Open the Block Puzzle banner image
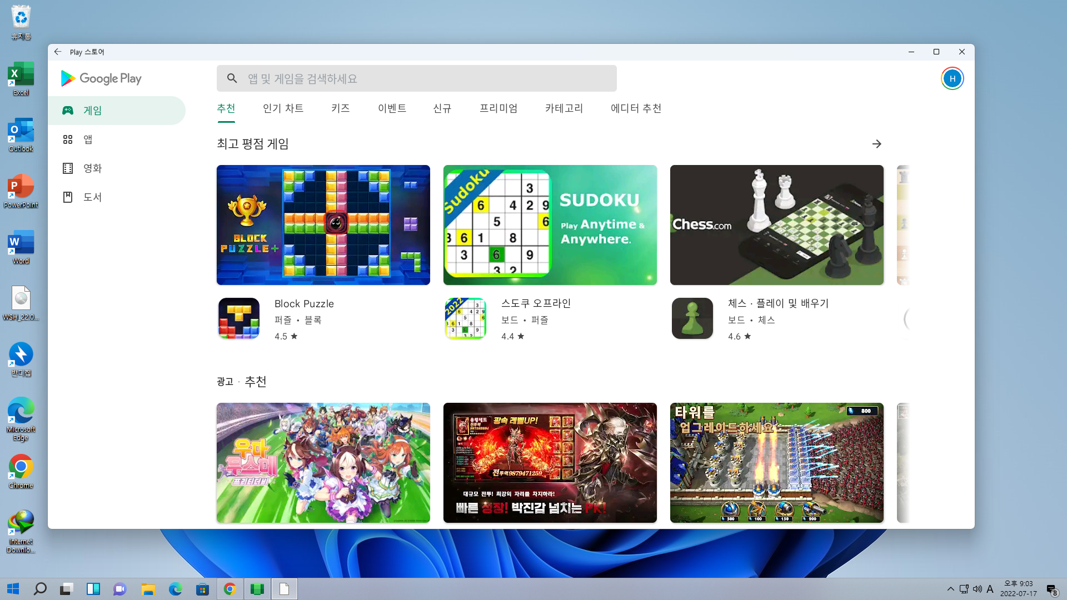The image size is (1067, 600). pyautogui.click(x=323, y=225)
